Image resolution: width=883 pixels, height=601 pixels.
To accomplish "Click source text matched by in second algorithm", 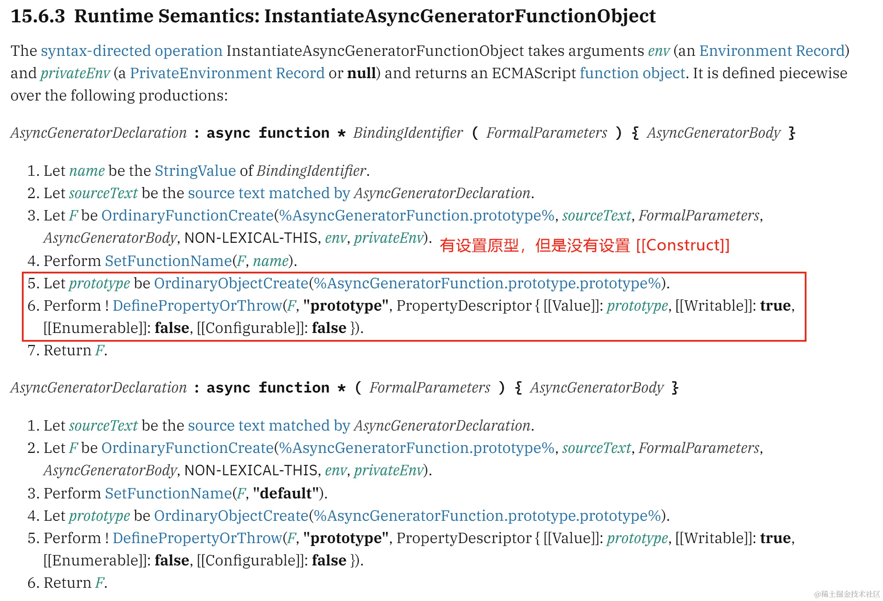I will click(269, 426).
